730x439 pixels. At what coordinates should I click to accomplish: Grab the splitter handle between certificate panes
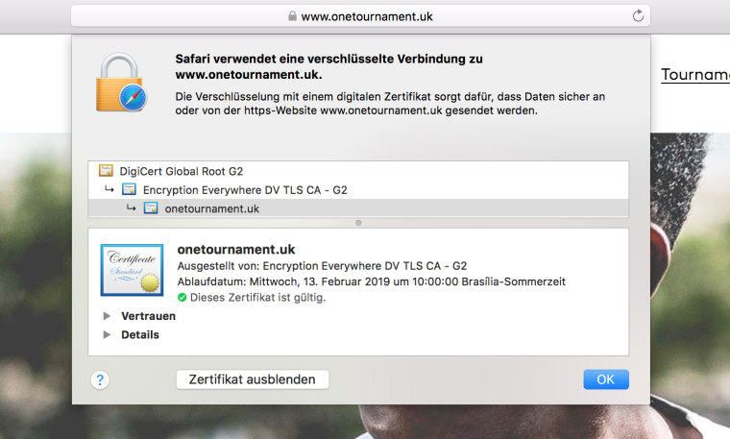point(358,223)
